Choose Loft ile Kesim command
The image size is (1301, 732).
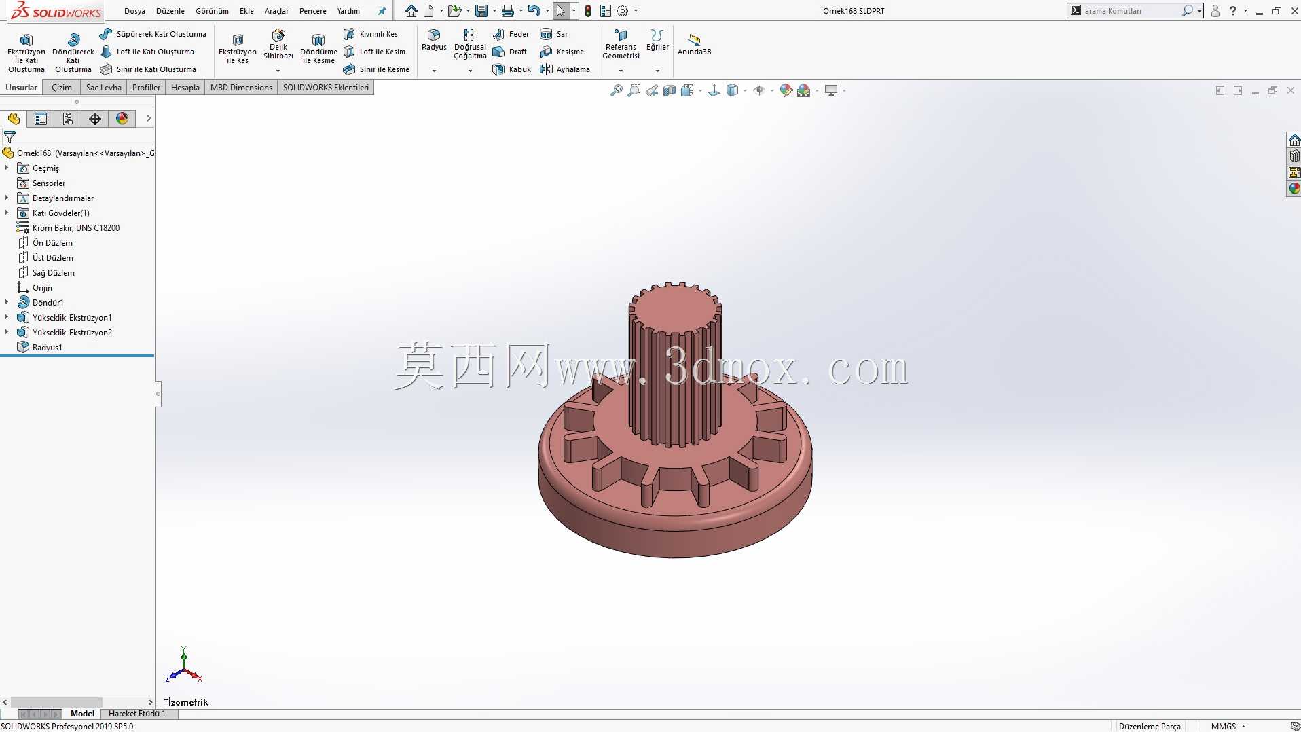374,52
